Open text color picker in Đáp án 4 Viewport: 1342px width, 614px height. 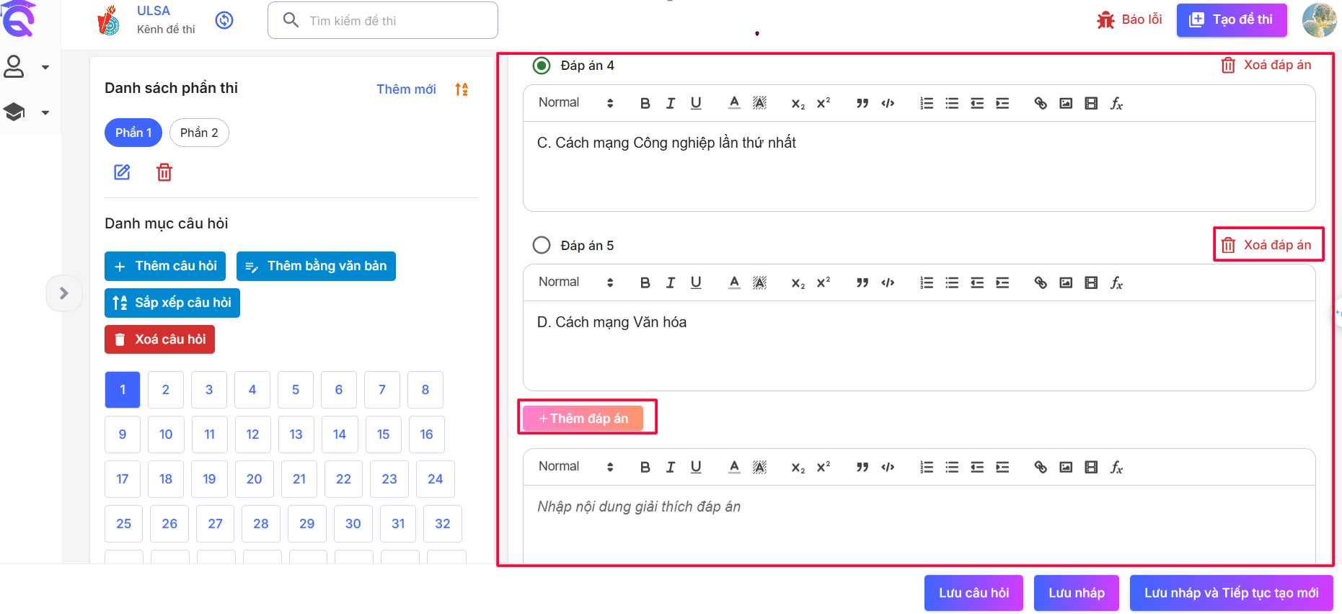click(734, 103)
